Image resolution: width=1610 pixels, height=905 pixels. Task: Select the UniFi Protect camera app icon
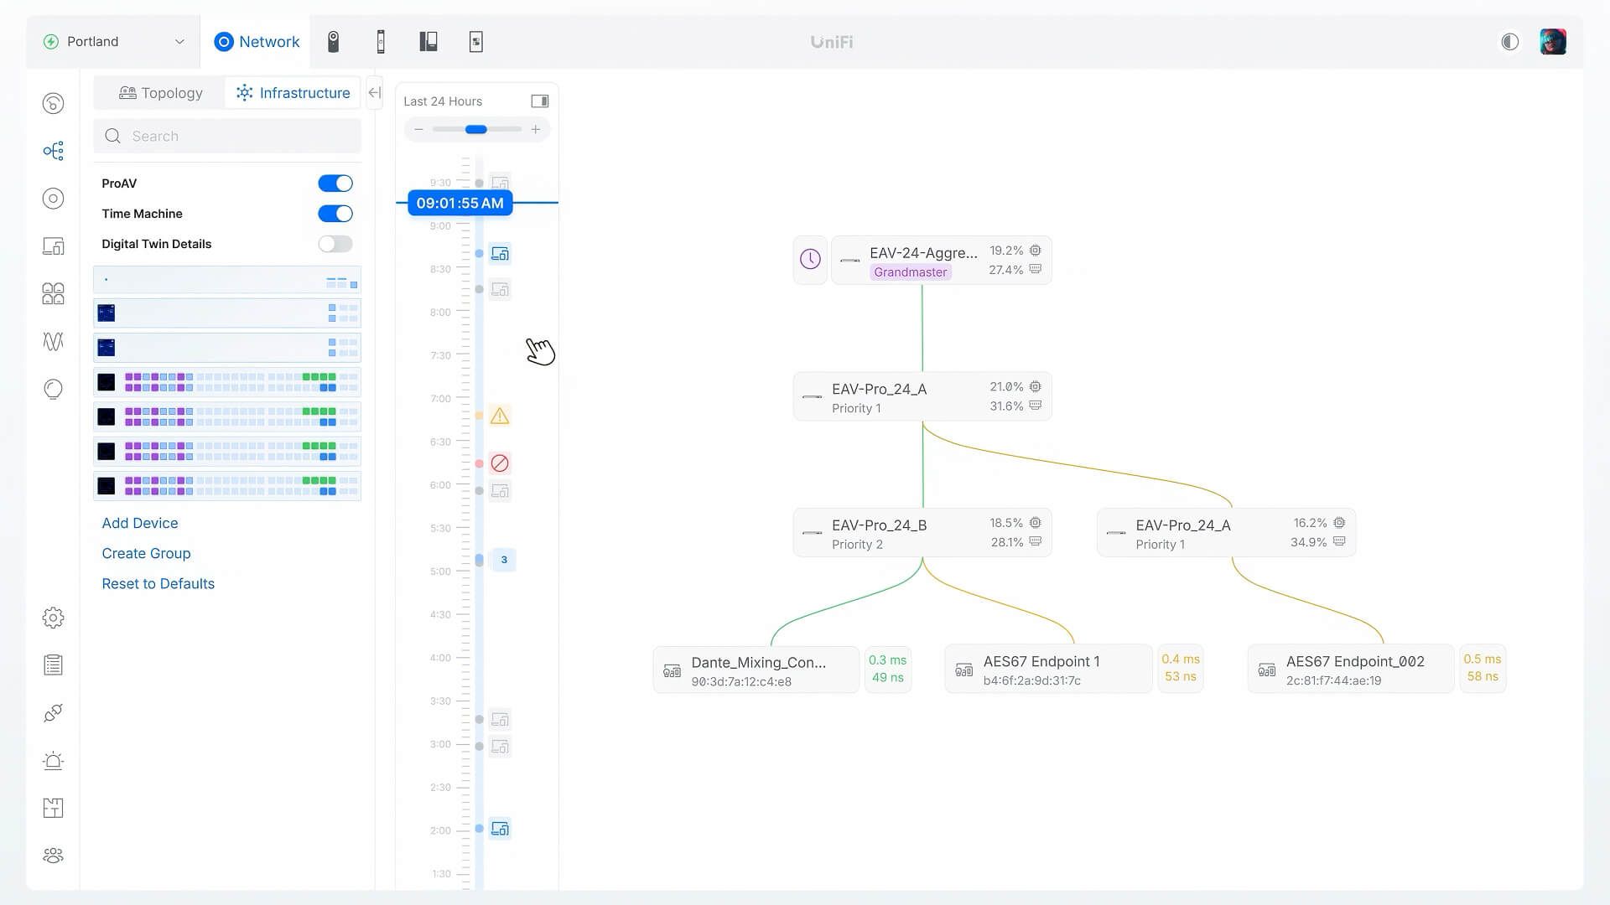(333, 41)
